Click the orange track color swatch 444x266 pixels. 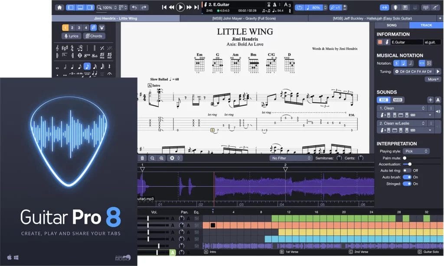coord(380,42)
